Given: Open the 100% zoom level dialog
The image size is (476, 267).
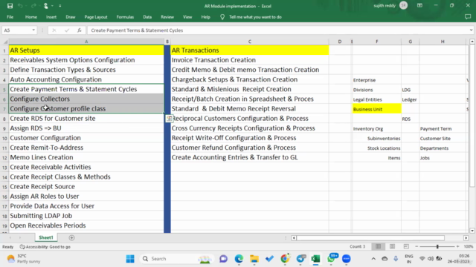Looking at the screenshot, I should [x=468, y=246].
